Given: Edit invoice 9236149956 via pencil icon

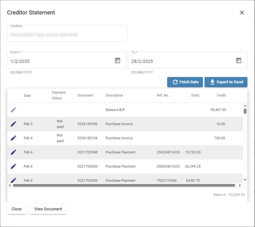Looking at the screenshot, I should tap(13, 124).
